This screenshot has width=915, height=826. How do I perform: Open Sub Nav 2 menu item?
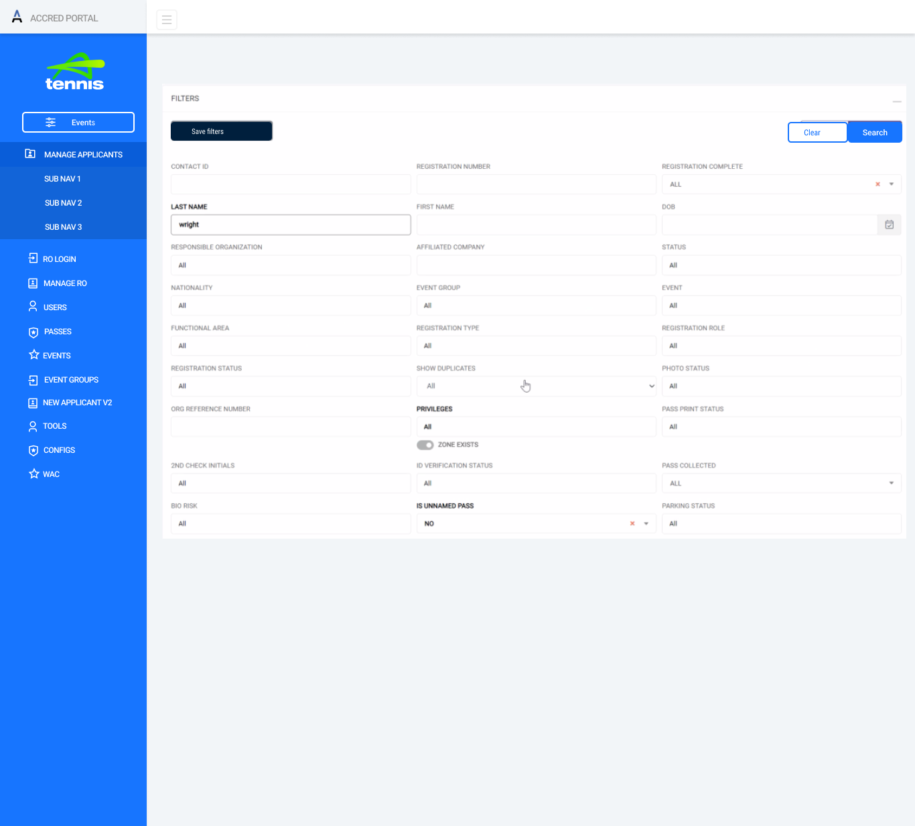coord(63,202)
